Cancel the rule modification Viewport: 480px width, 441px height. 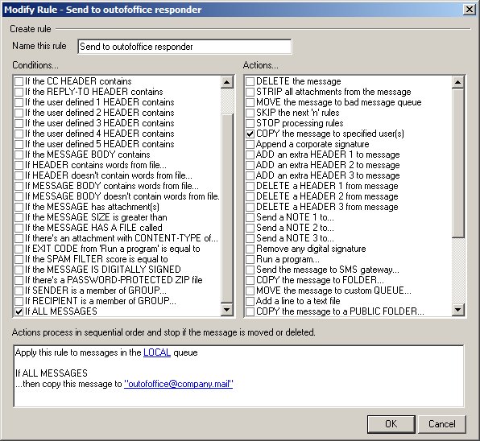point(441,424)
